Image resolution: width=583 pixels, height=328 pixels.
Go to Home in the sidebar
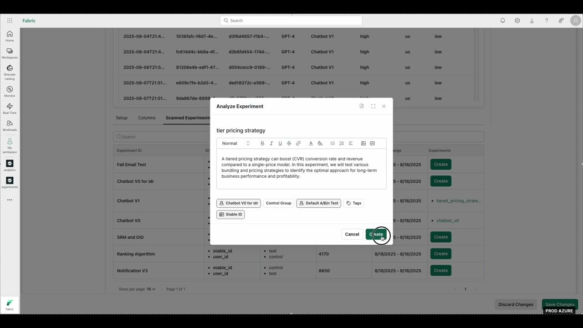(x=10, y=36)
